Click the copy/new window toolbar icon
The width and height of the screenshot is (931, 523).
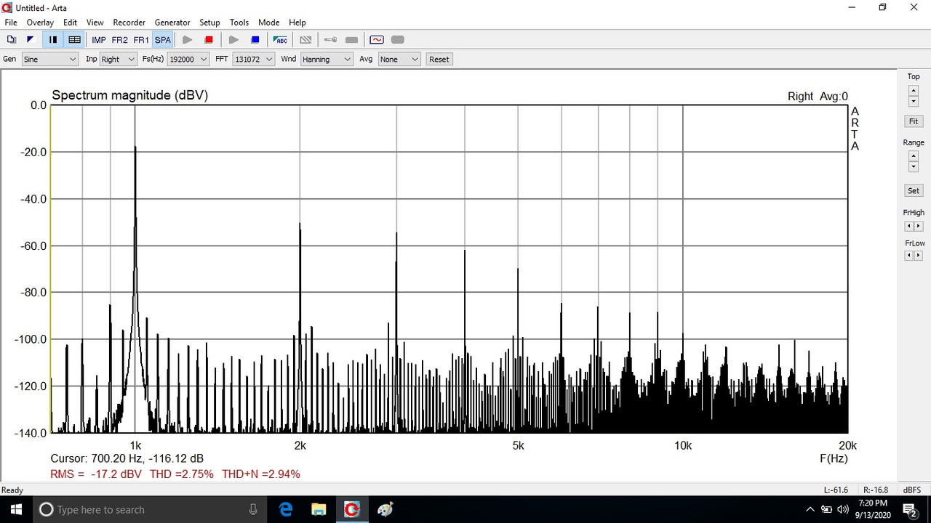pos(11,40)
